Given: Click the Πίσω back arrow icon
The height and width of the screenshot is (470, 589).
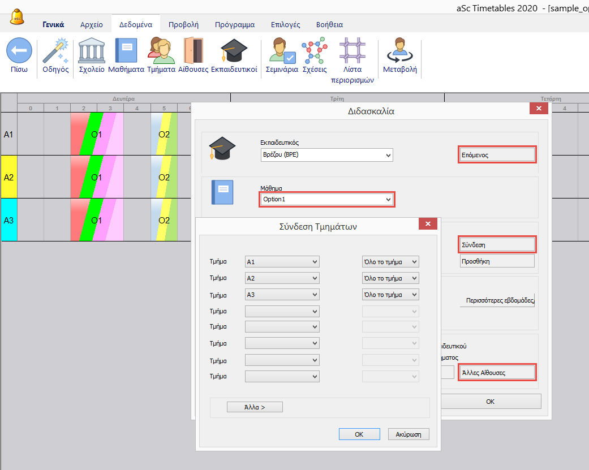Looking at the screenshot, I should [19, 51].
